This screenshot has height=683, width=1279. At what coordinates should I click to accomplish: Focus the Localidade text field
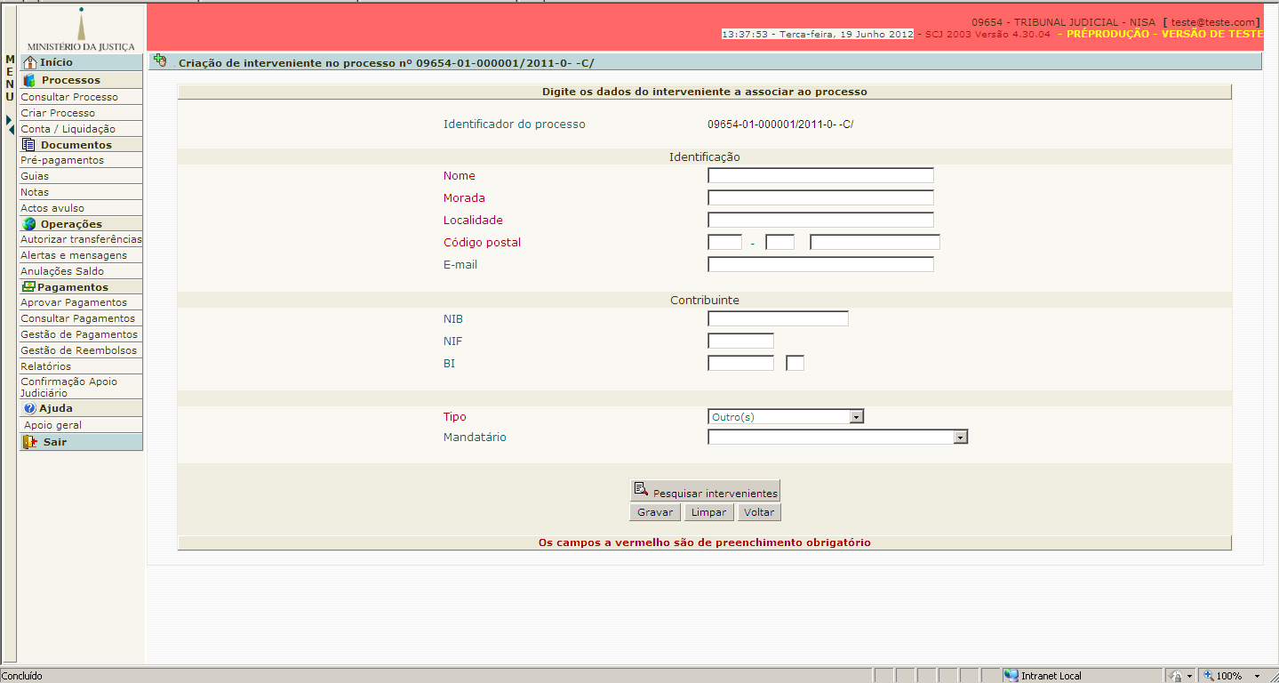point(820,220)
